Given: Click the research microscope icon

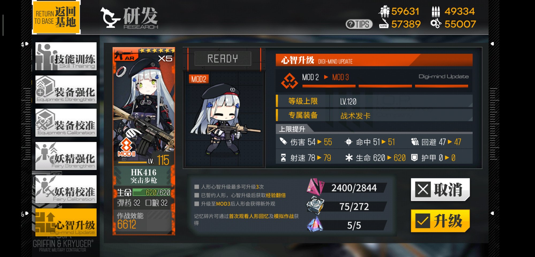Looking at the screenshot, I should point(110,18).
